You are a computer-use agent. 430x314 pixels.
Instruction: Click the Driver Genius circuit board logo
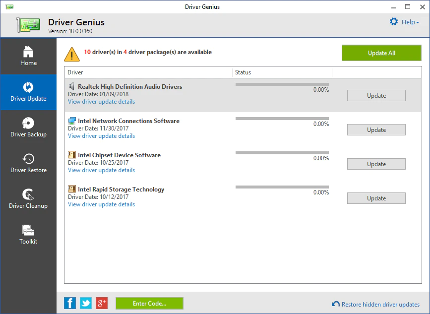(x=28, y=25)
